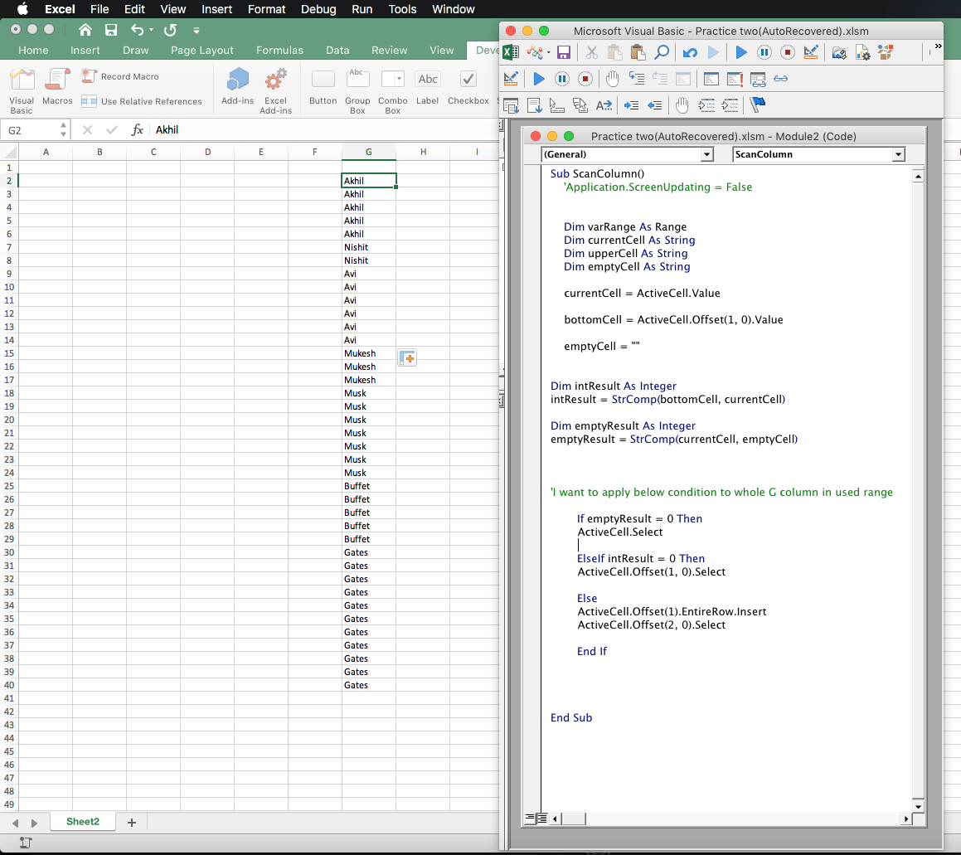Pause execution using the Break icon
961x855 pixels.
click(x=764, y=51)
